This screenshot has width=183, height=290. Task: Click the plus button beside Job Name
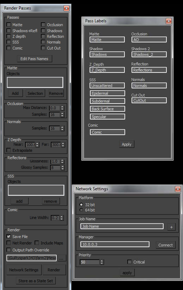point(171,227)
